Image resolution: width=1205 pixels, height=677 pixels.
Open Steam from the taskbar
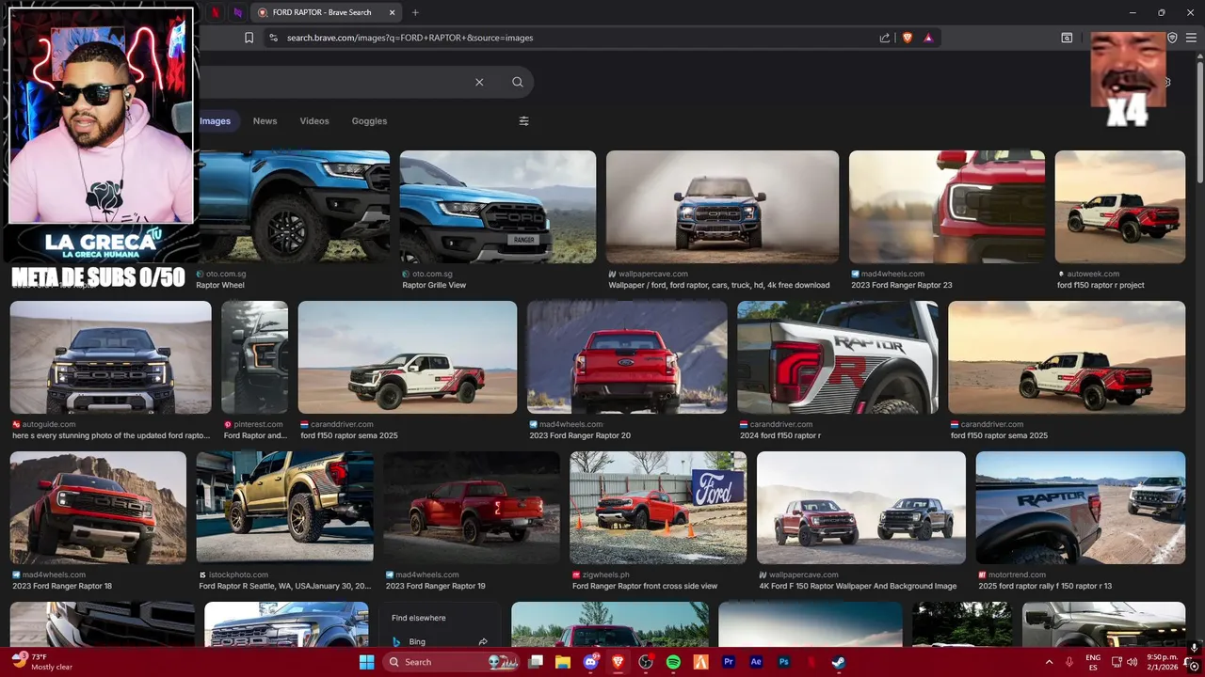click(838, 662)
